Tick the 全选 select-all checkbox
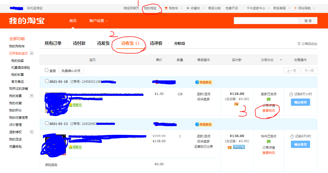This screenshot has height=173, width=328. (47, 70)
